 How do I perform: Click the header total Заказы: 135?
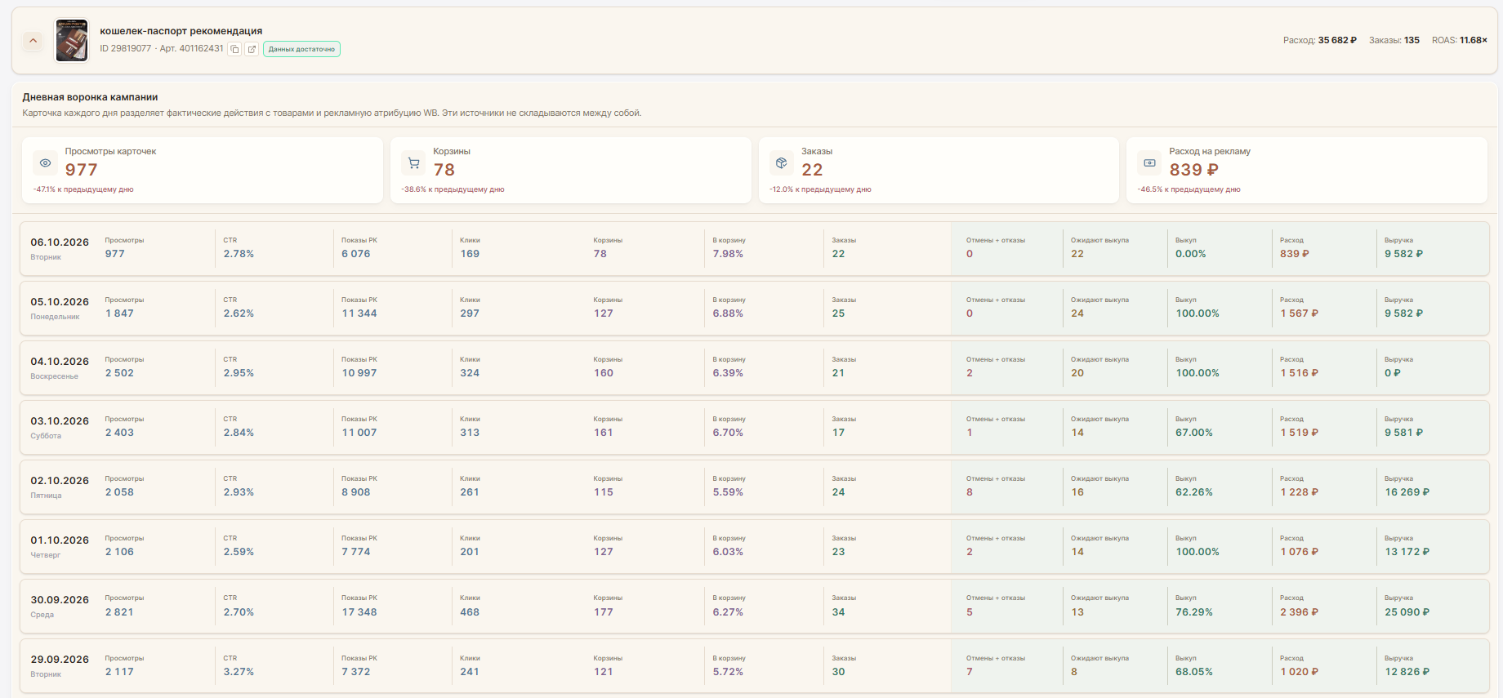click(1394, 40)
